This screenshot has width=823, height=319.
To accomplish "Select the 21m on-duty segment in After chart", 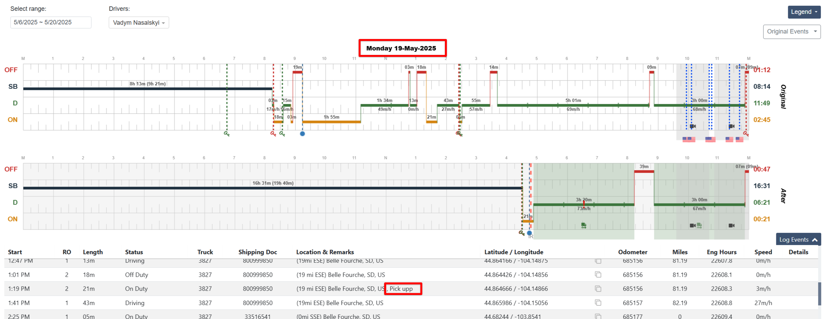I will click(x=528, y=221).
